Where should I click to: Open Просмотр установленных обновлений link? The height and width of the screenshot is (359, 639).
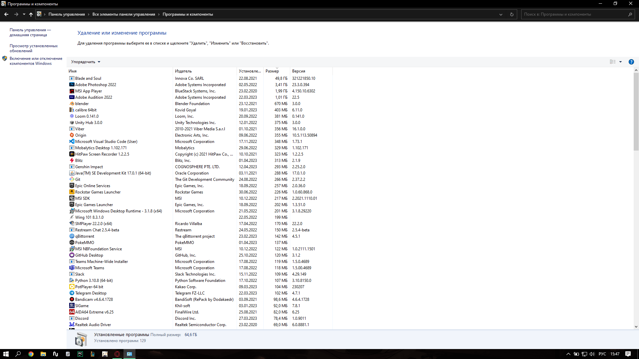33,48
